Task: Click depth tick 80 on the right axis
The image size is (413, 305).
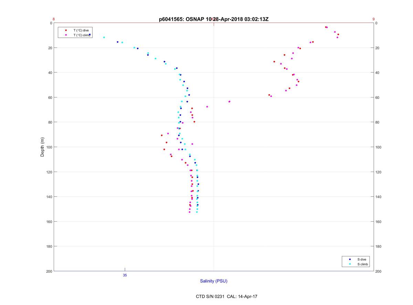Action: tap(377, 122)
